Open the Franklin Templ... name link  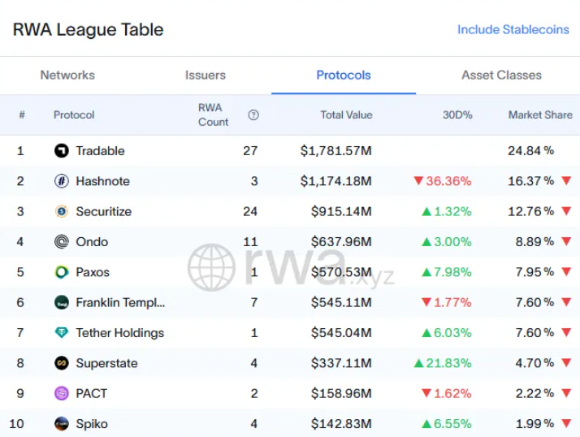120,302
